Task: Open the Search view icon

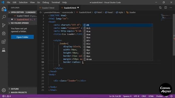Action: 4,17
